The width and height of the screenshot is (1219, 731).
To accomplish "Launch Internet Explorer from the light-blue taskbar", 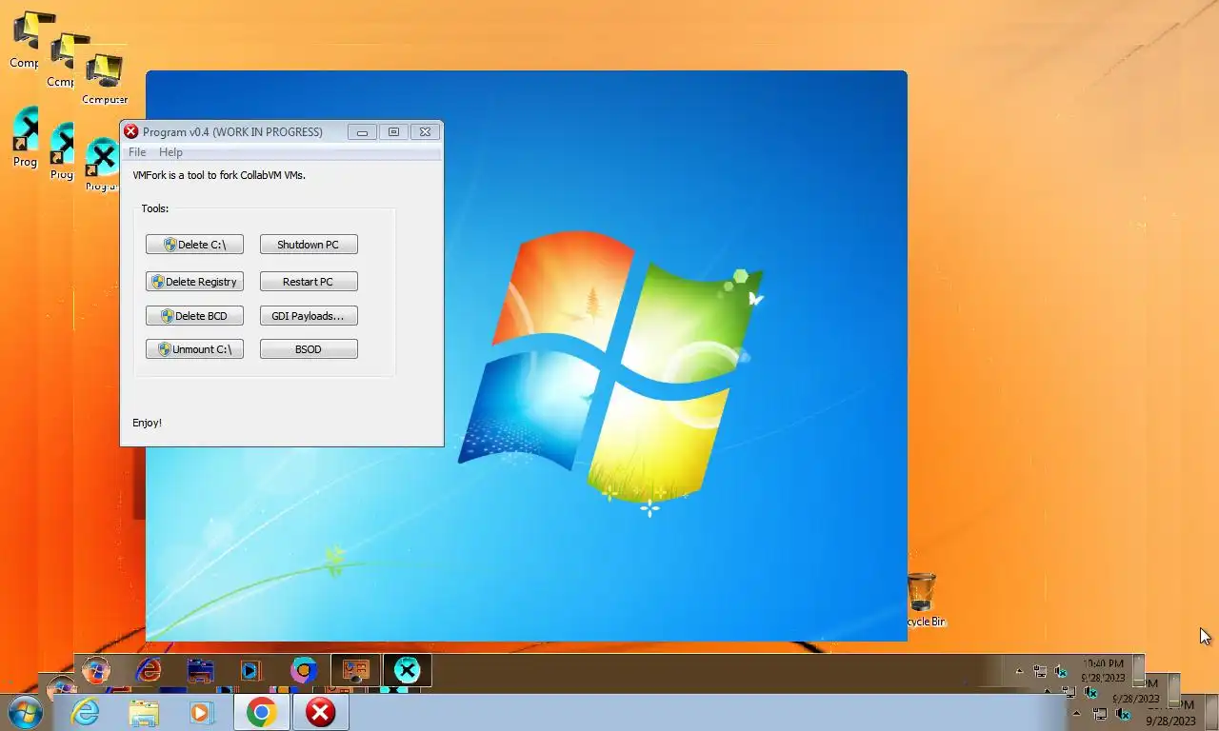I will (x=86, y=712).
